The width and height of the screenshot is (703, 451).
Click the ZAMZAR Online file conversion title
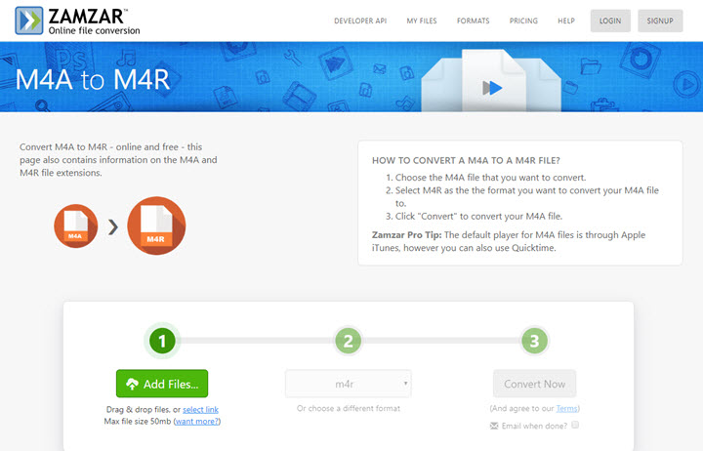pyautogui.click(x=94, y=21)
